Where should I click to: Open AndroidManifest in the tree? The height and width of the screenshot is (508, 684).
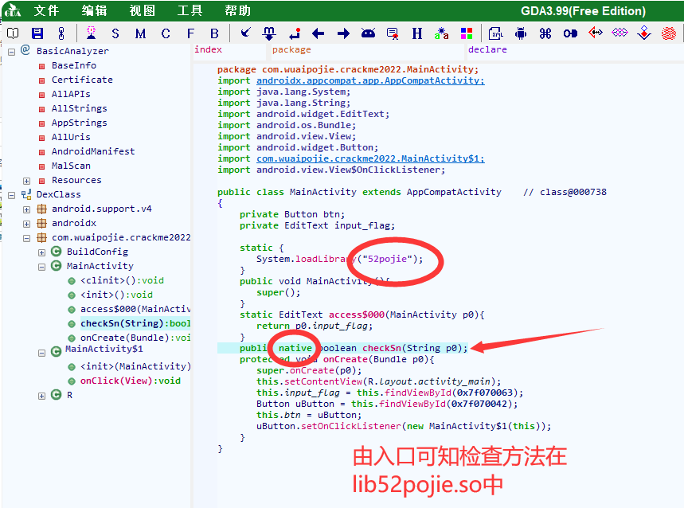point(93,151)
